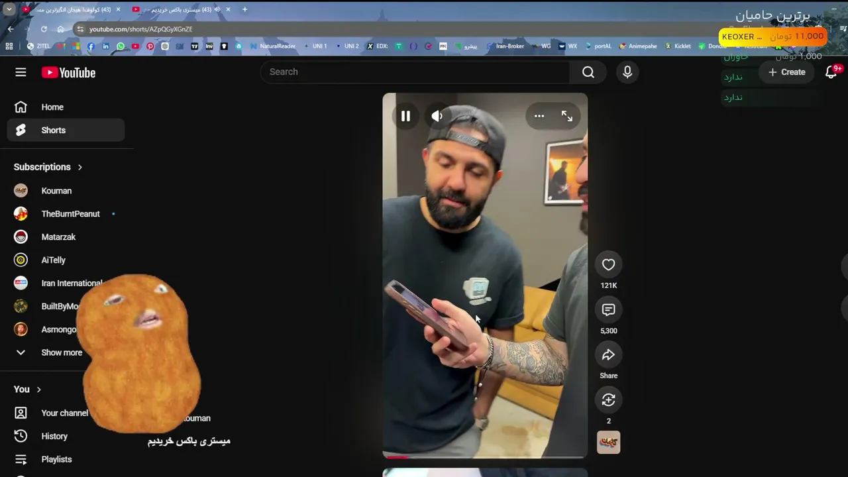Expand the Subscriptions section
Viewport: 848px width, 477px height.
coord(48,167)
